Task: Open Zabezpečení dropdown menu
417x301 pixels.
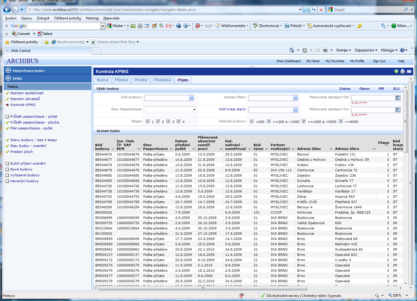Action: click(x=366, y=50)
